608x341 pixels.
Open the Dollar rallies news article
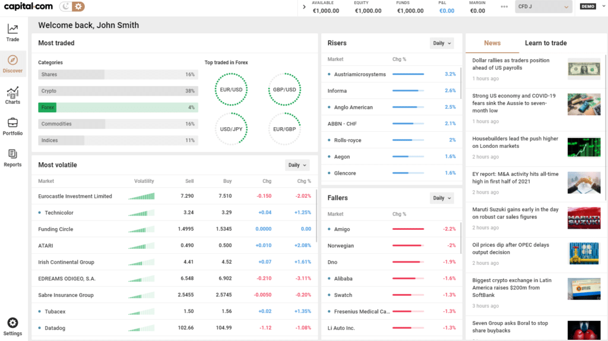511,64
